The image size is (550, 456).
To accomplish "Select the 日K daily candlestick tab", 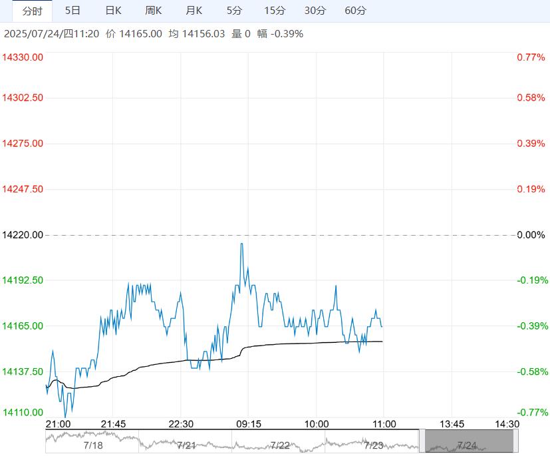I will [x=114, y=11].
